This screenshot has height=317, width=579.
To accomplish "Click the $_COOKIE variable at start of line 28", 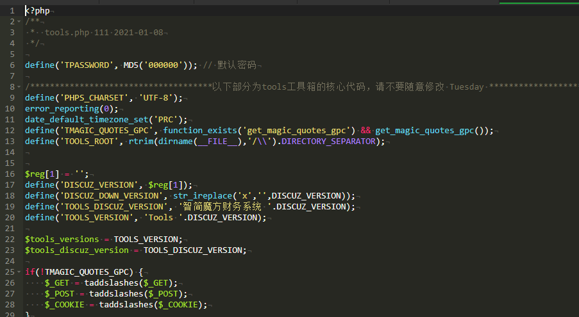I will (65, 305).
